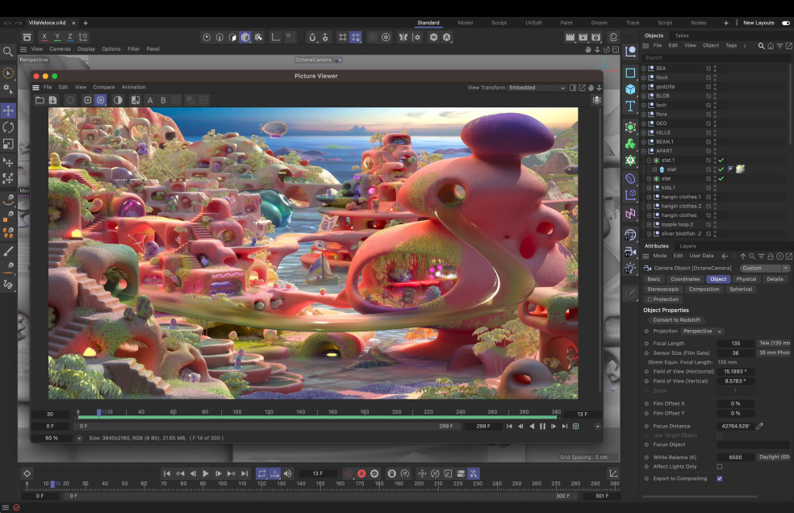
Task: Click the red autokey record button
Action: tap(361, 473)
